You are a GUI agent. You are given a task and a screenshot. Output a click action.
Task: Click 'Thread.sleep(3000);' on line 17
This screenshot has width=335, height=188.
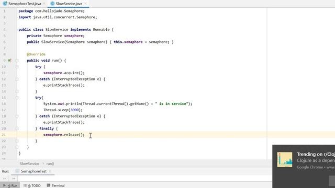coord(63,110)
